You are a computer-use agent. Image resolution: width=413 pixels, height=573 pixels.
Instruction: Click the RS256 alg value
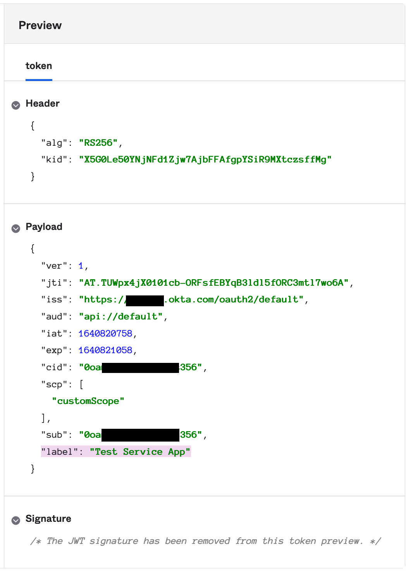pos(98,143)
